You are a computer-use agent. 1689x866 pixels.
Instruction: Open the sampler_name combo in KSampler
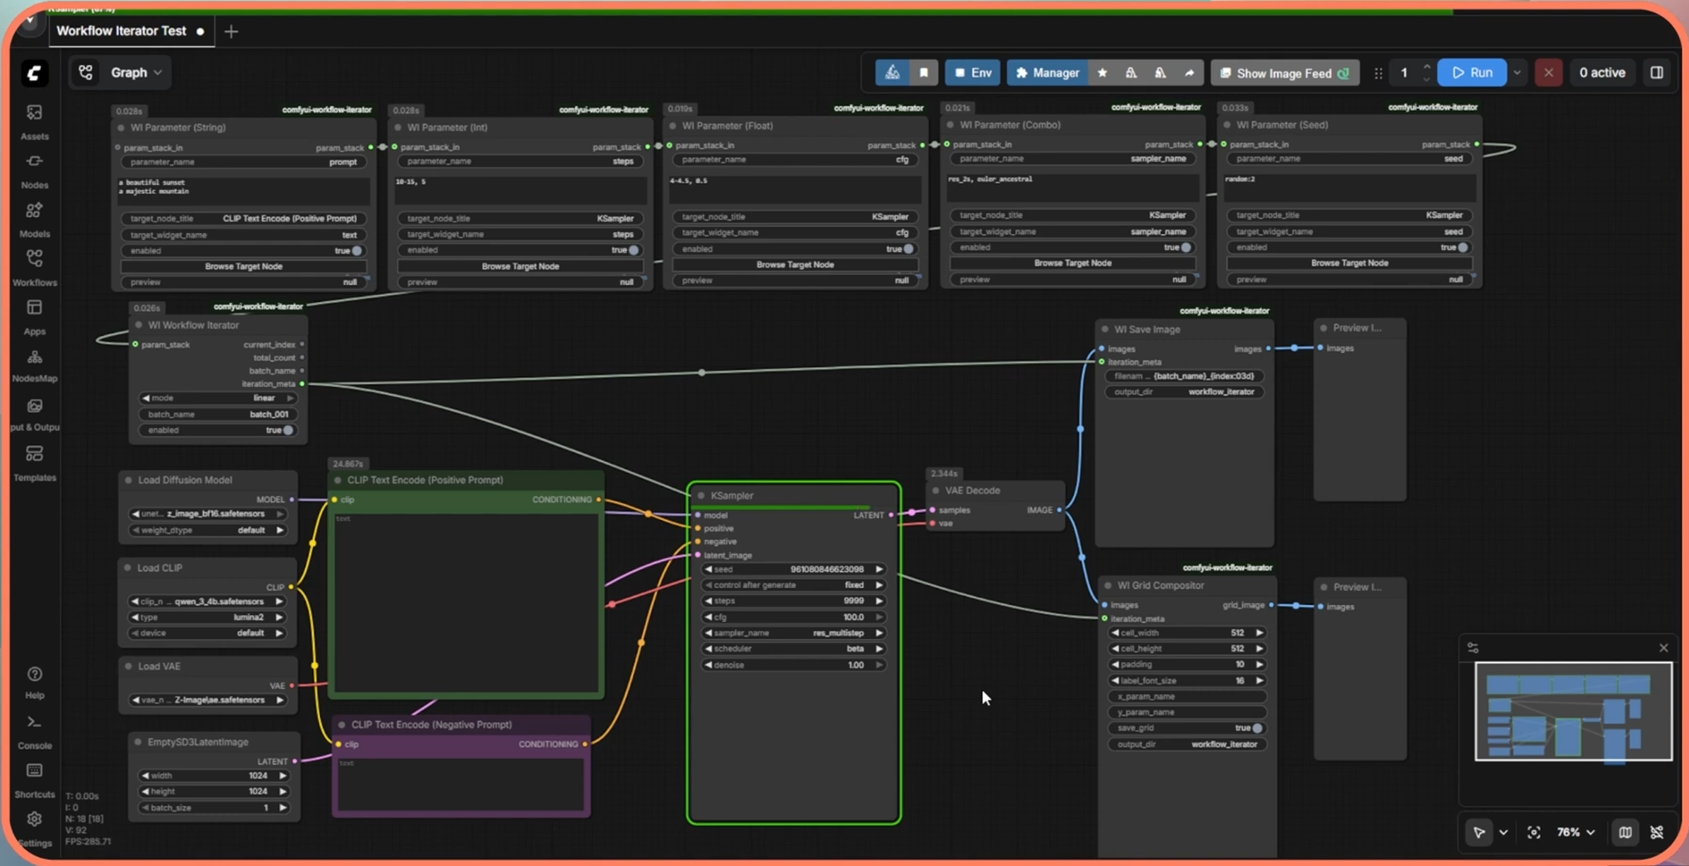pos(794,633)
